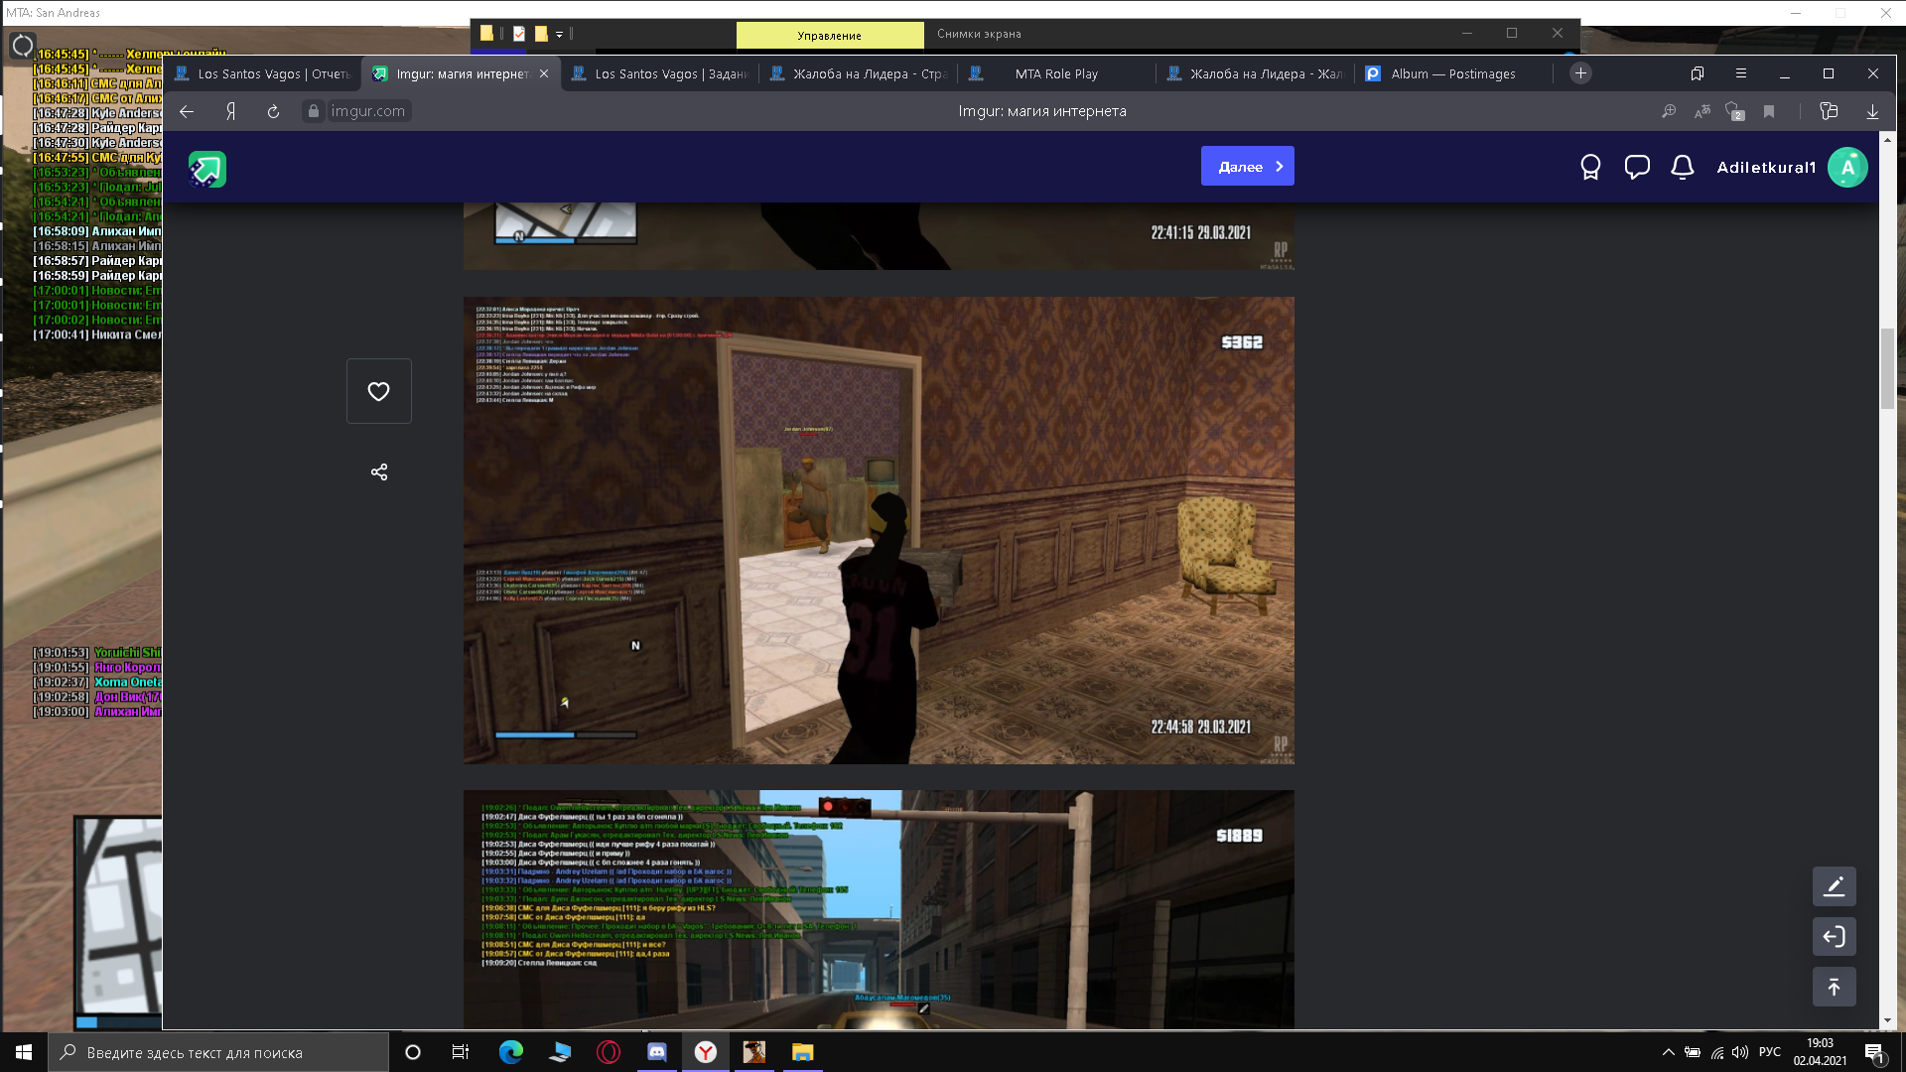Screen dimensions: 1906x1072
Task: Close the Imgur: магия интернета tab
Action: (x=544, y=73)
